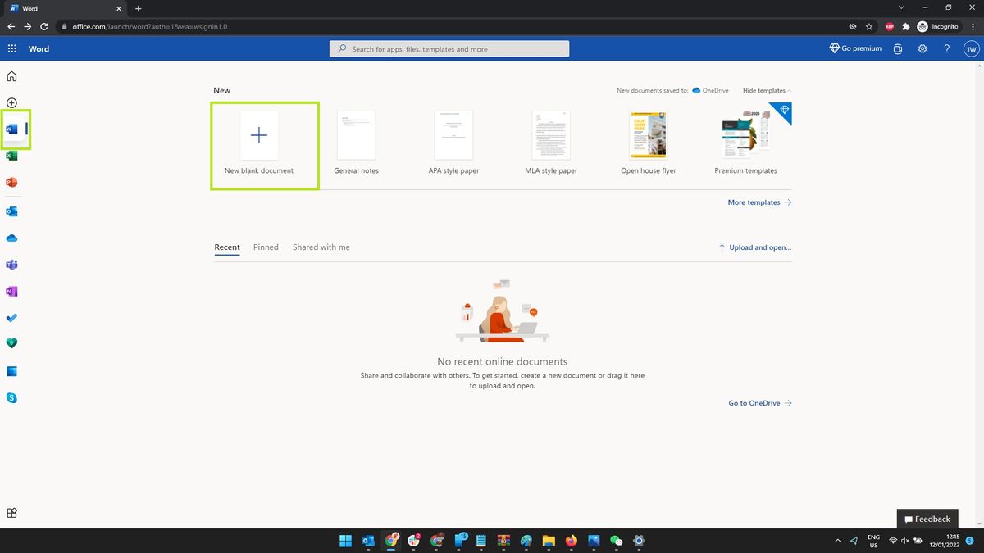Collapse templates using Hide templates
Viewport: 984px width, 553px height.
tap(764, 90)
